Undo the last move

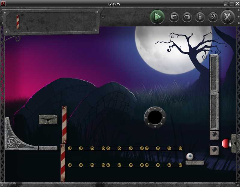pos(174,17)
